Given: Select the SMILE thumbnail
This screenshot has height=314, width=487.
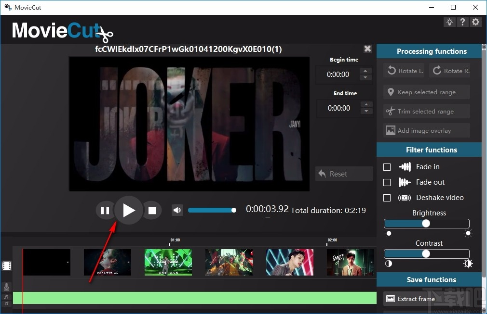Looking at the screenshot, I should (x=351, y=262).
